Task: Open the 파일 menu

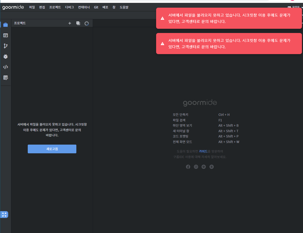Action: pyautogui.click(x=32, y=7)
